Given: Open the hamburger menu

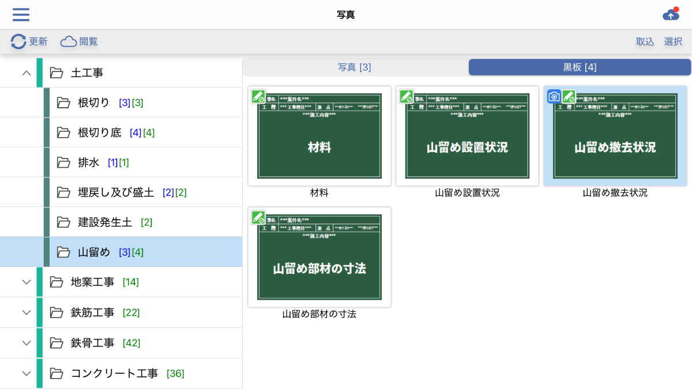Looking at the screenshot, I should pos(21,14).
